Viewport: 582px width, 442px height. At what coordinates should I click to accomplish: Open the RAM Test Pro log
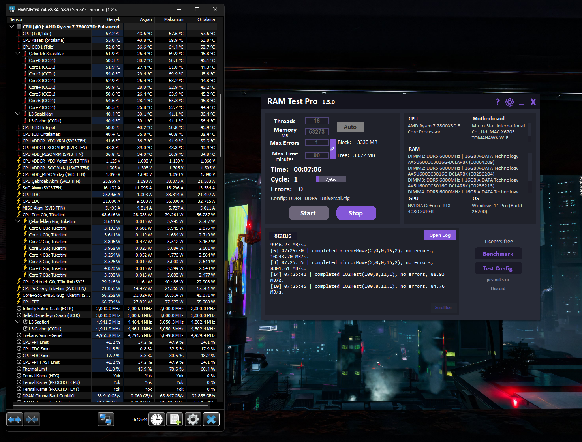pos(440,235)
